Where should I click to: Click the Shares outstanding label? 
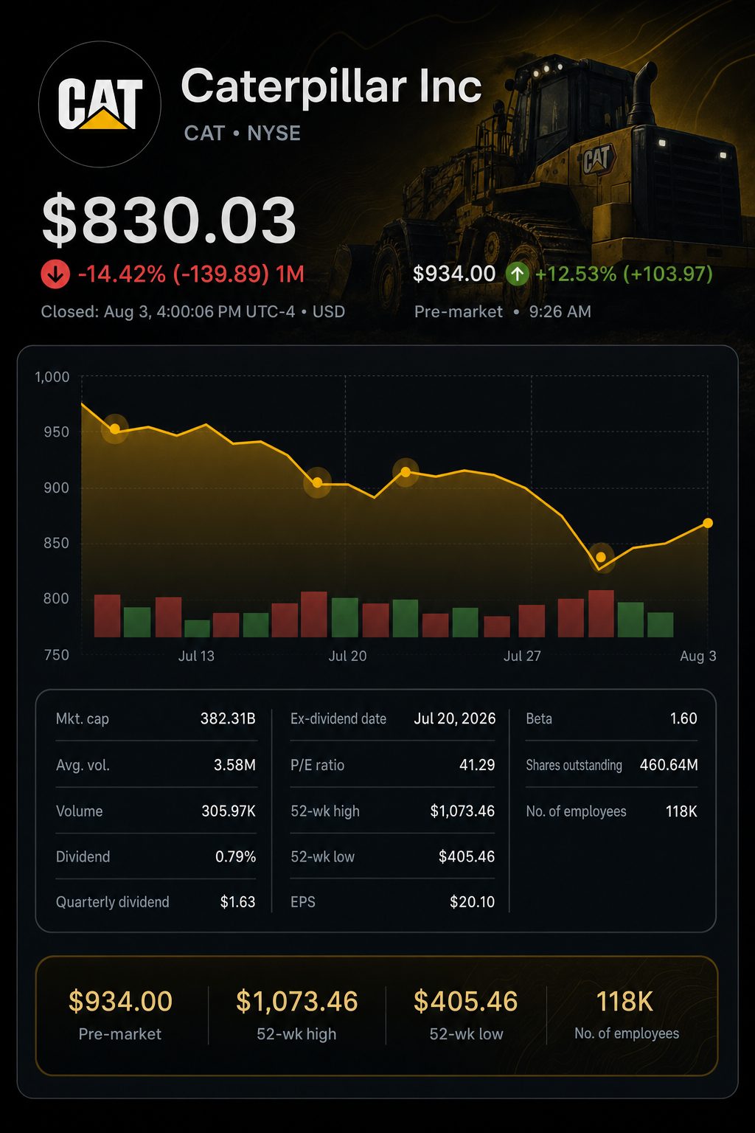pos(574,765)
